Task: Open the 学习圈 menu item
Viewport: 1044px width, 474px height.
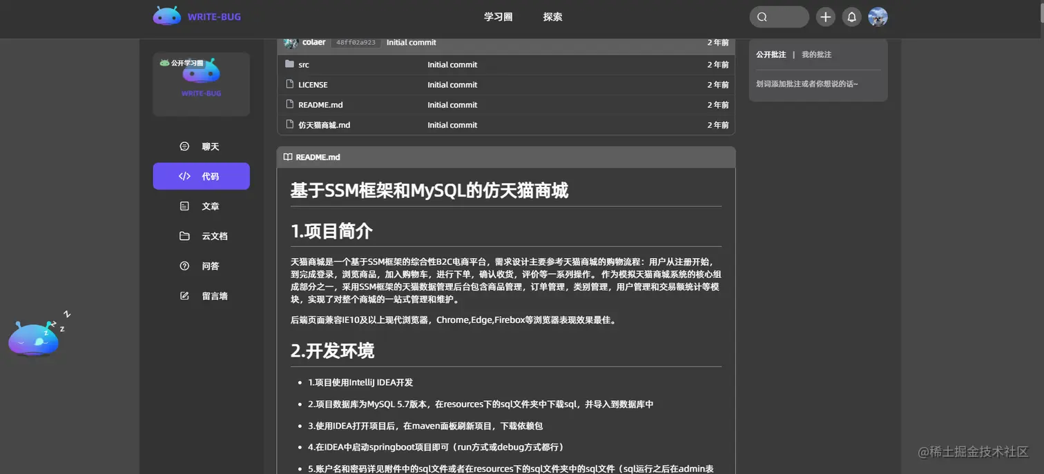Action: tap(498, 17)
